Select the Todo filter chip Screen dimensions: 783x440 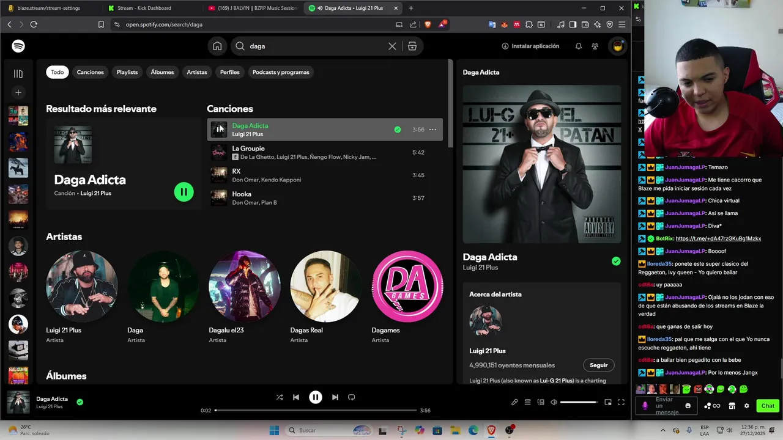[58, 72]
